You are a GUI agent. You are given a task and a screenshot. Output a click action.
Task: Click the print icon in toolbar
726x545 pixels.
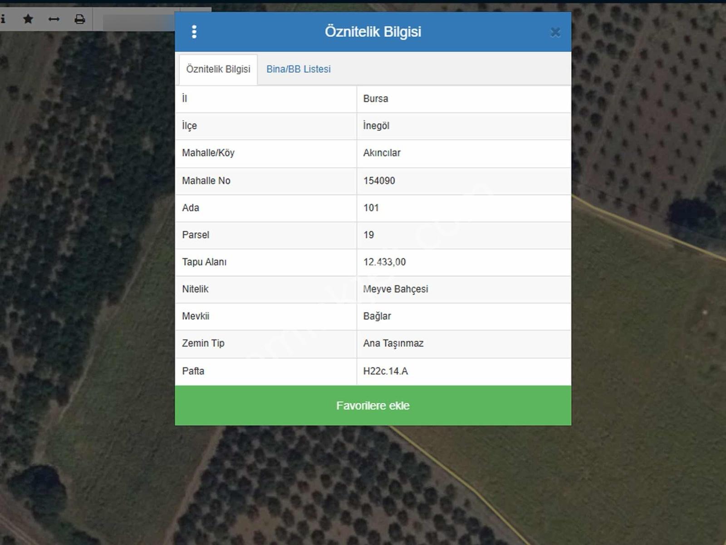pyautogui.click(x=80, y=19)
